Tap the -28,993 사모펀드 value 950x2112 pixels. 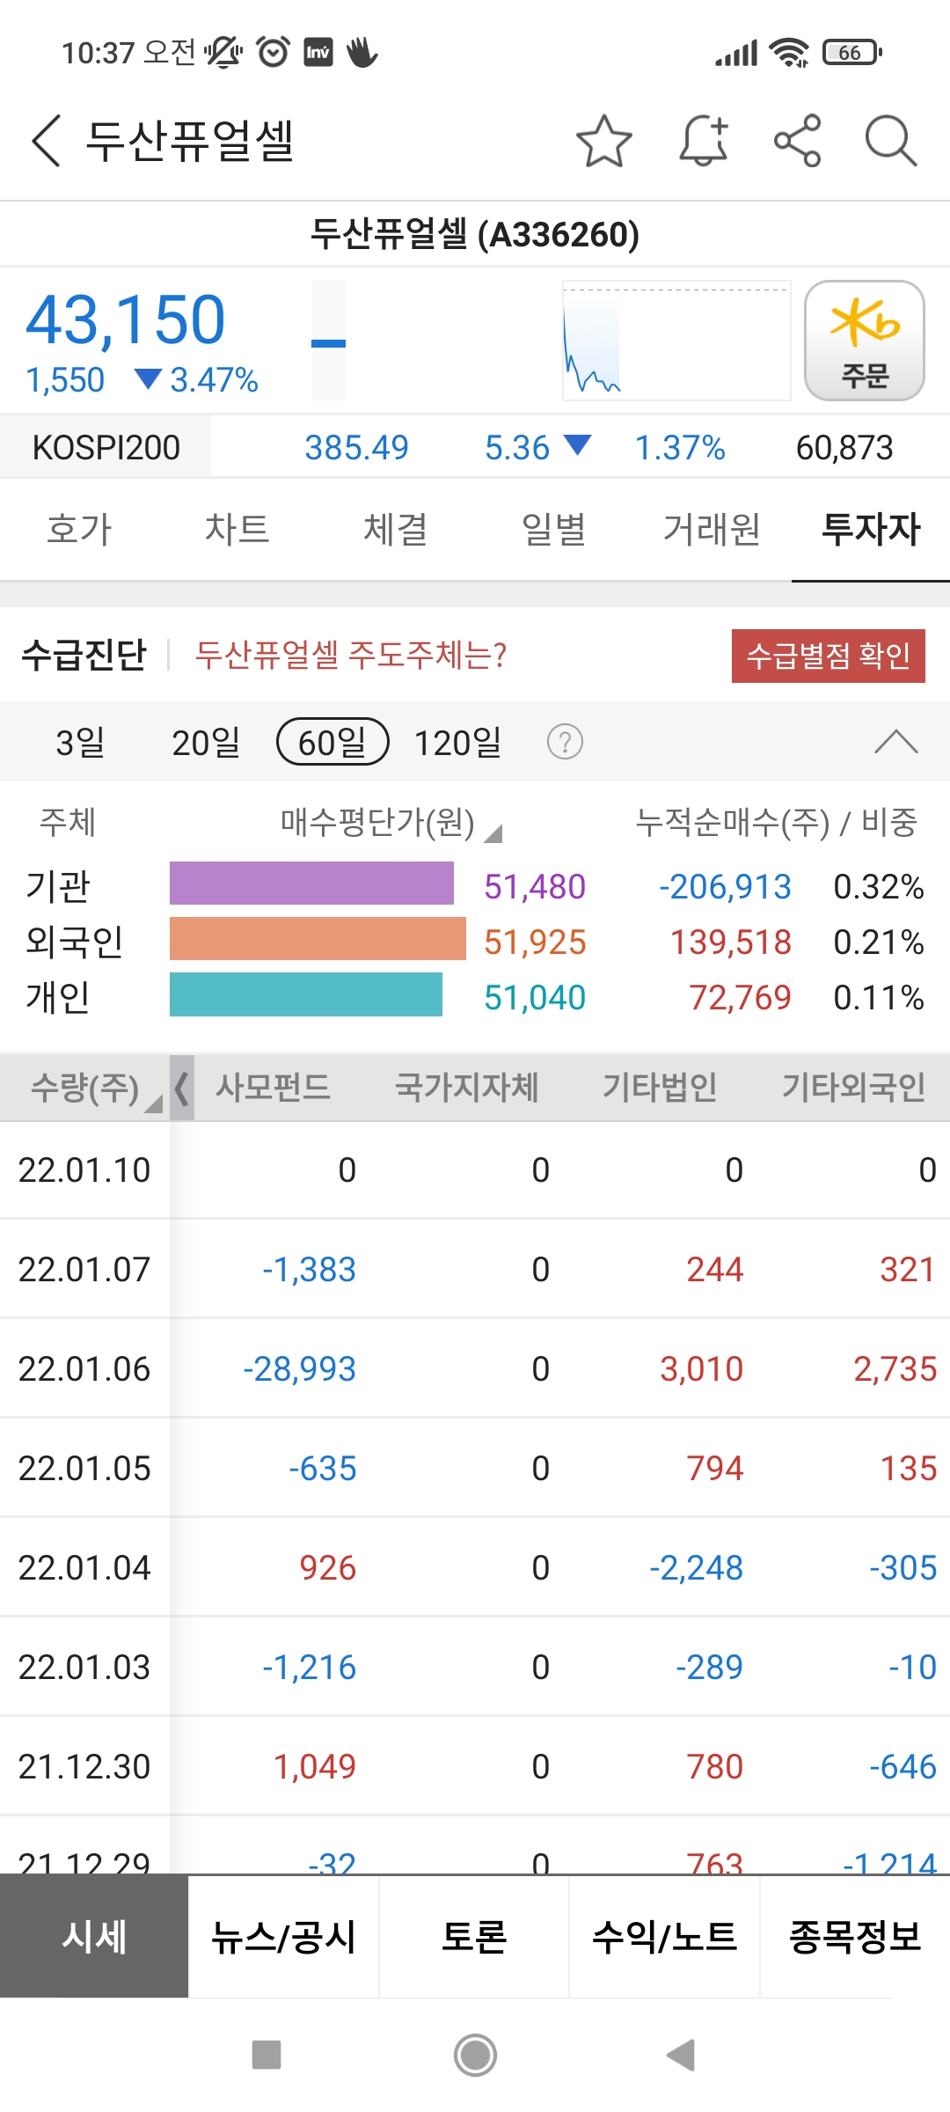tap(299, 1368)
